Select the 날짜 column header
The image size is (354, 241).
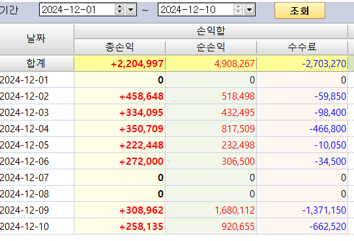[37, 38]
